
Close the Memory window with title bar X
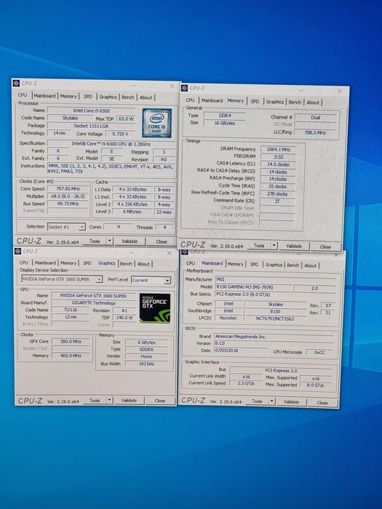[340, 91]
